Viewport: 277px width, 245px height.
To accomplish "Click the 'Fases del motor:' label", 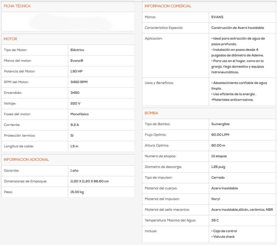I will coord(17,114).
